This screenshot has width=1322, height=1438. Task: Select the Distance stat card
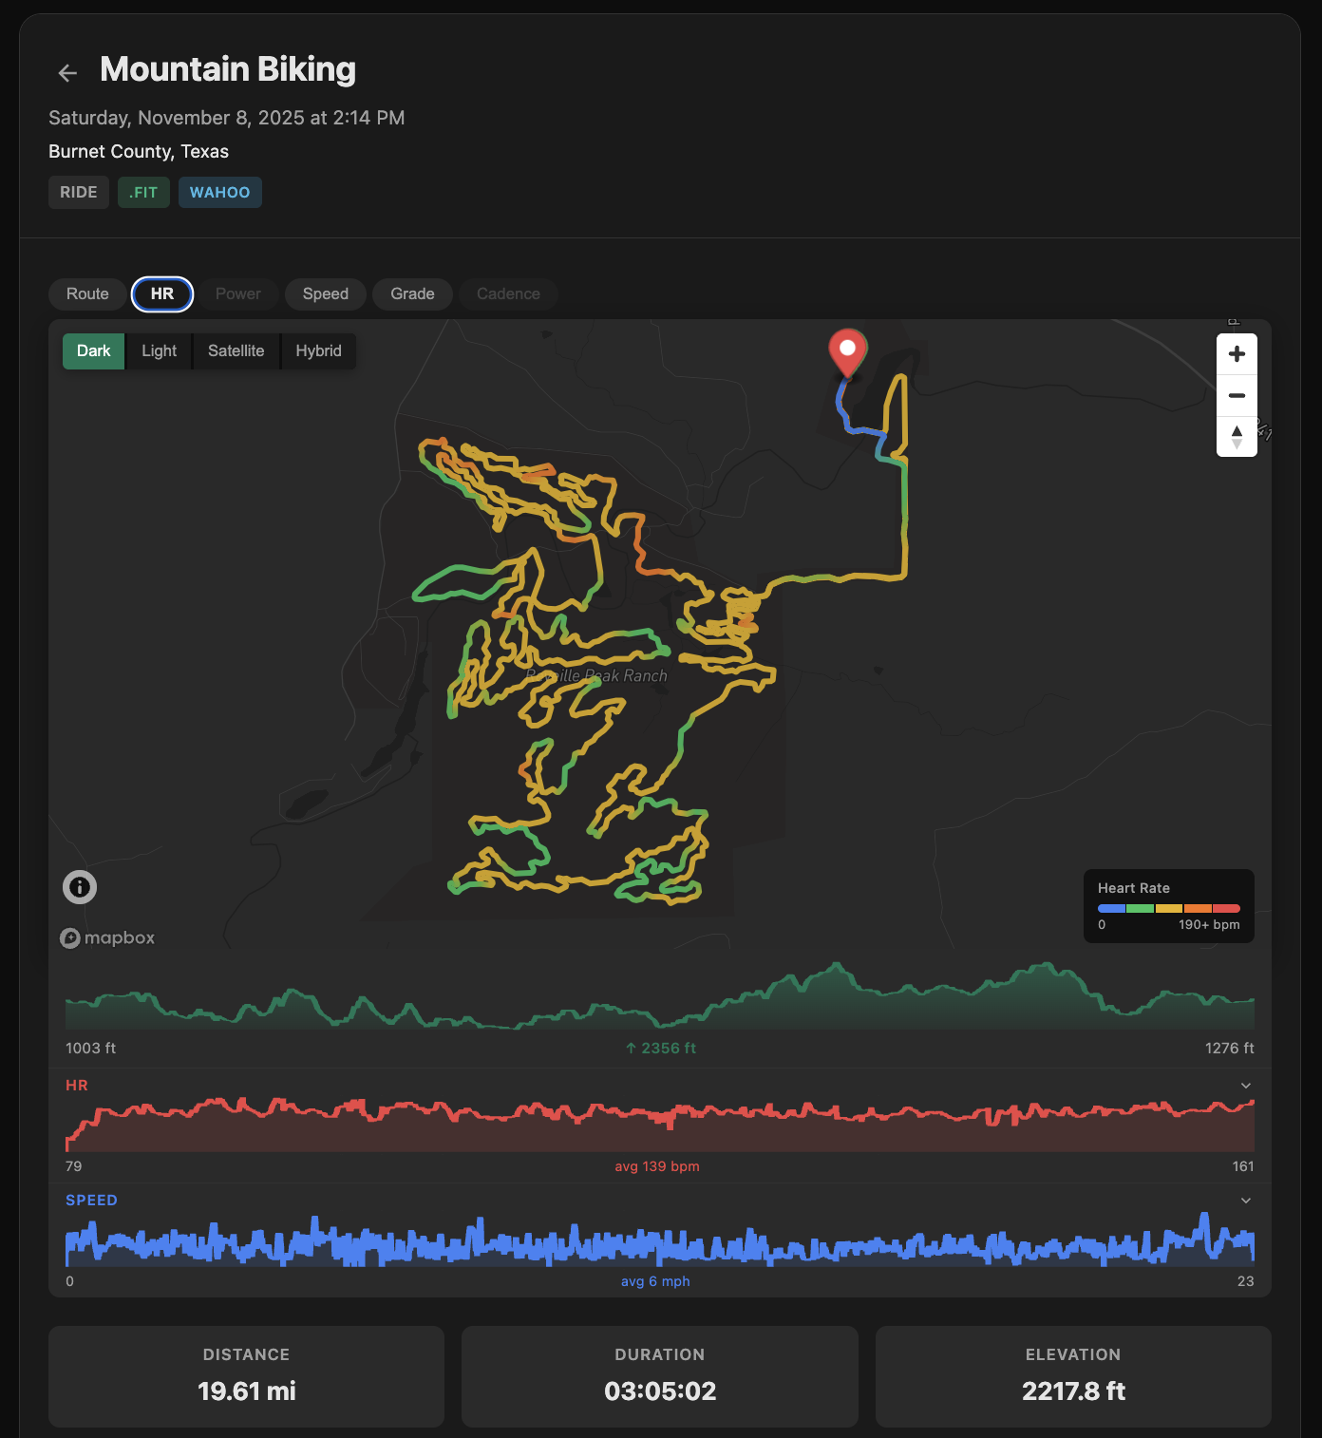(x=246, y=1376)
